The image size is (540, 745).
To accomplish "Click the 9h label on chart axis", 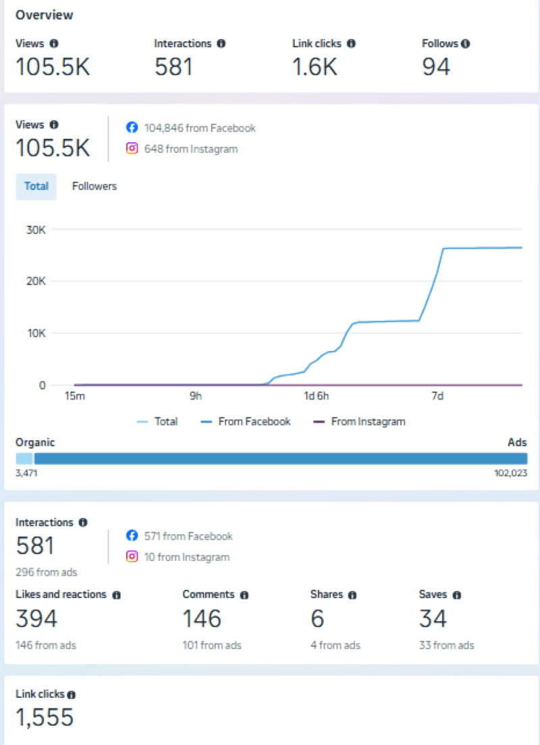I will pyautogui.click(x=196, y=396).
